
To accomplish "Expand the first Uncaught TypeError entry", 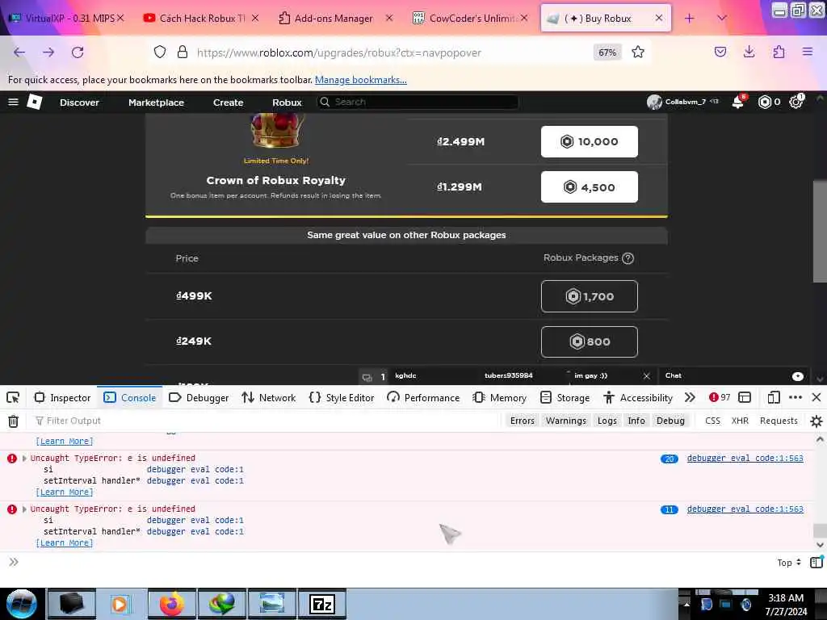I will [x=24, y=459].
